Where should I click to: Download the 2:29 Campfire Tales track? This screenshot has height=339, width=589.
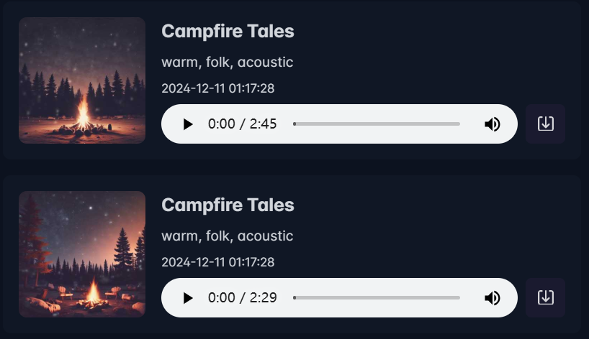tap(545, 297)
